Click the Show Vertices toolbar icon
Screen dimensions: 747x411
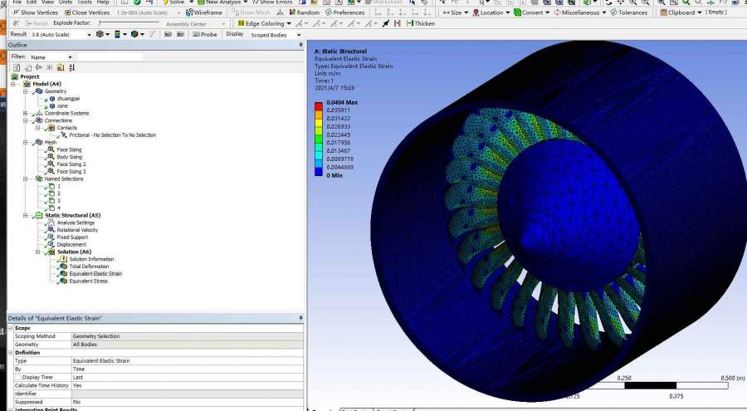17,12
